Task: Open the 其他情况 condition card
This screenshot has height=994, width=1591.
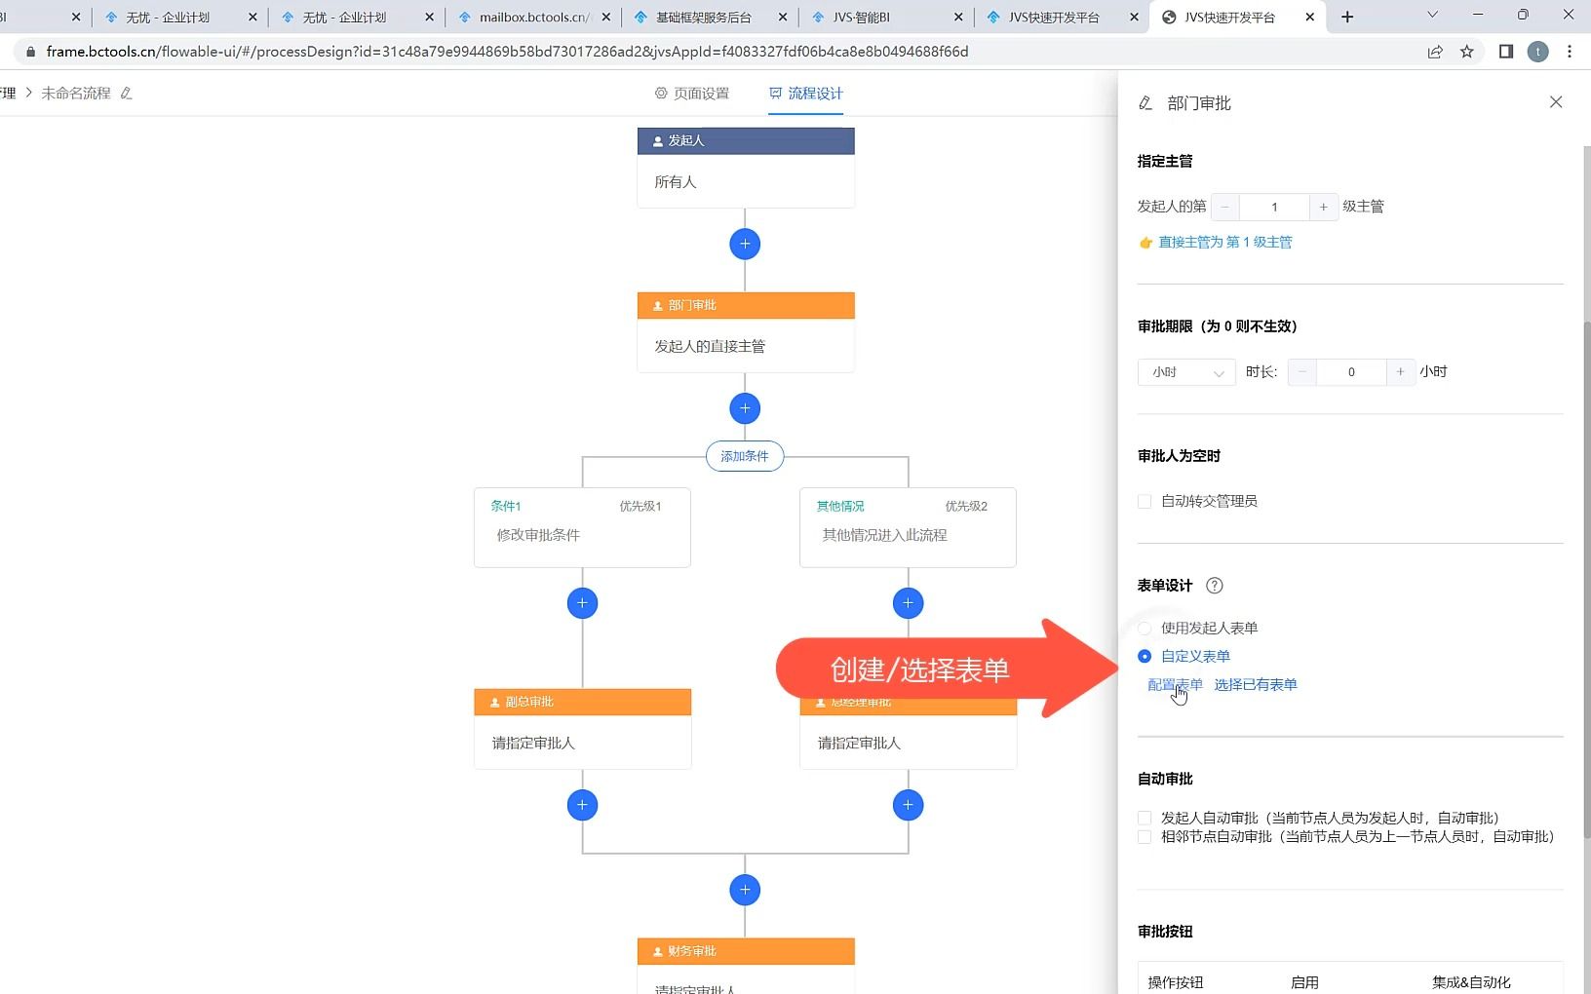Action: coord(908,527)
